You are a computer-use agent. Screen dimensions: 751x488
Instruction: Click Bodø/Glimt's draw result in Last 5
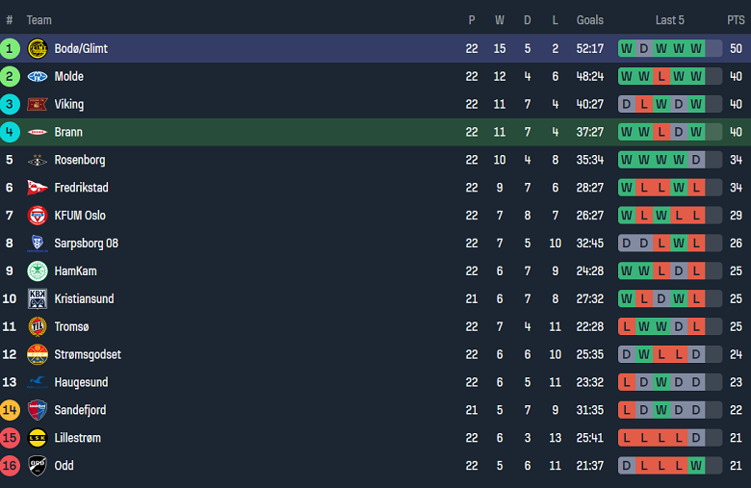coord(644,48)
